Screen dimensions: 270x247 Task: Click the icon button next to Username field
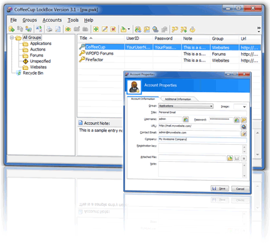tap(185, 119)
